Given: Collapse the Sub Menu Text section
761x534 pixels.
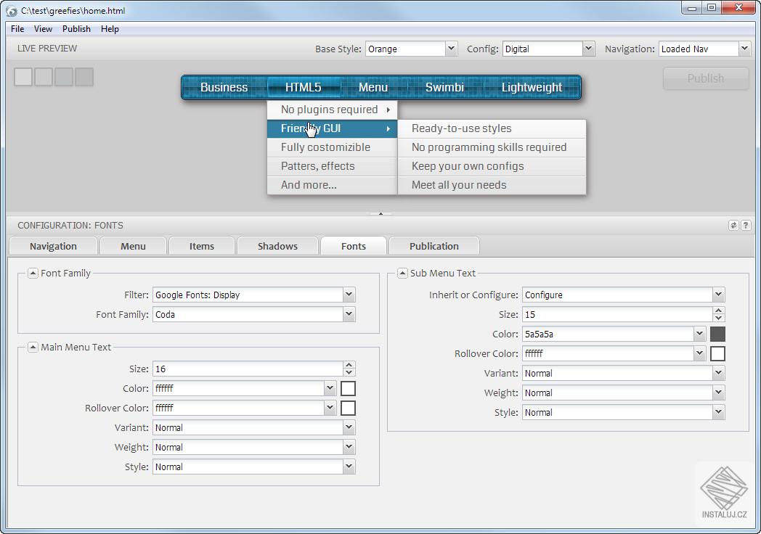Looking at the screenshot, I should pyautogui.click(x=402, y=274).
